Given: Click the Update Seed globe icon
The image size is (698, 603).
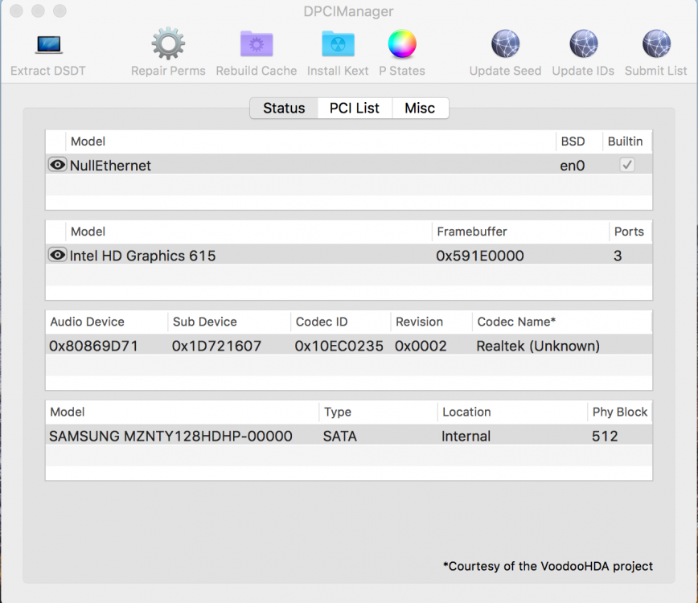Looking at the screenshot, I should [x=505, y=43].
